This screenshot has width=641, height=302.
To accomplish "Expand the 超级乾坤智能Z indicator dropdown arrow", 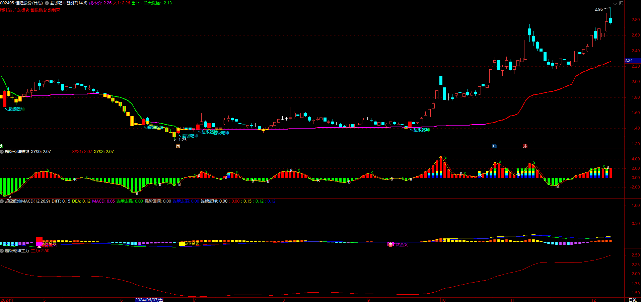I will point(47,3).
